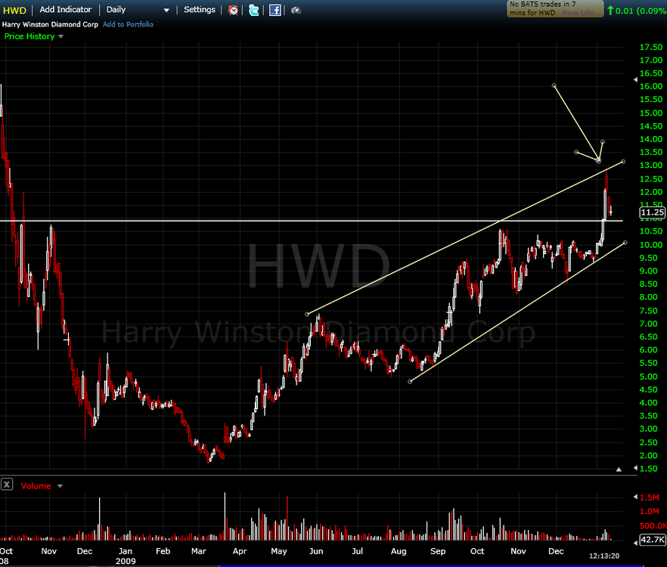Click the left arrow beside 1.5M volume
667x567 pixels.
point(635,497)
